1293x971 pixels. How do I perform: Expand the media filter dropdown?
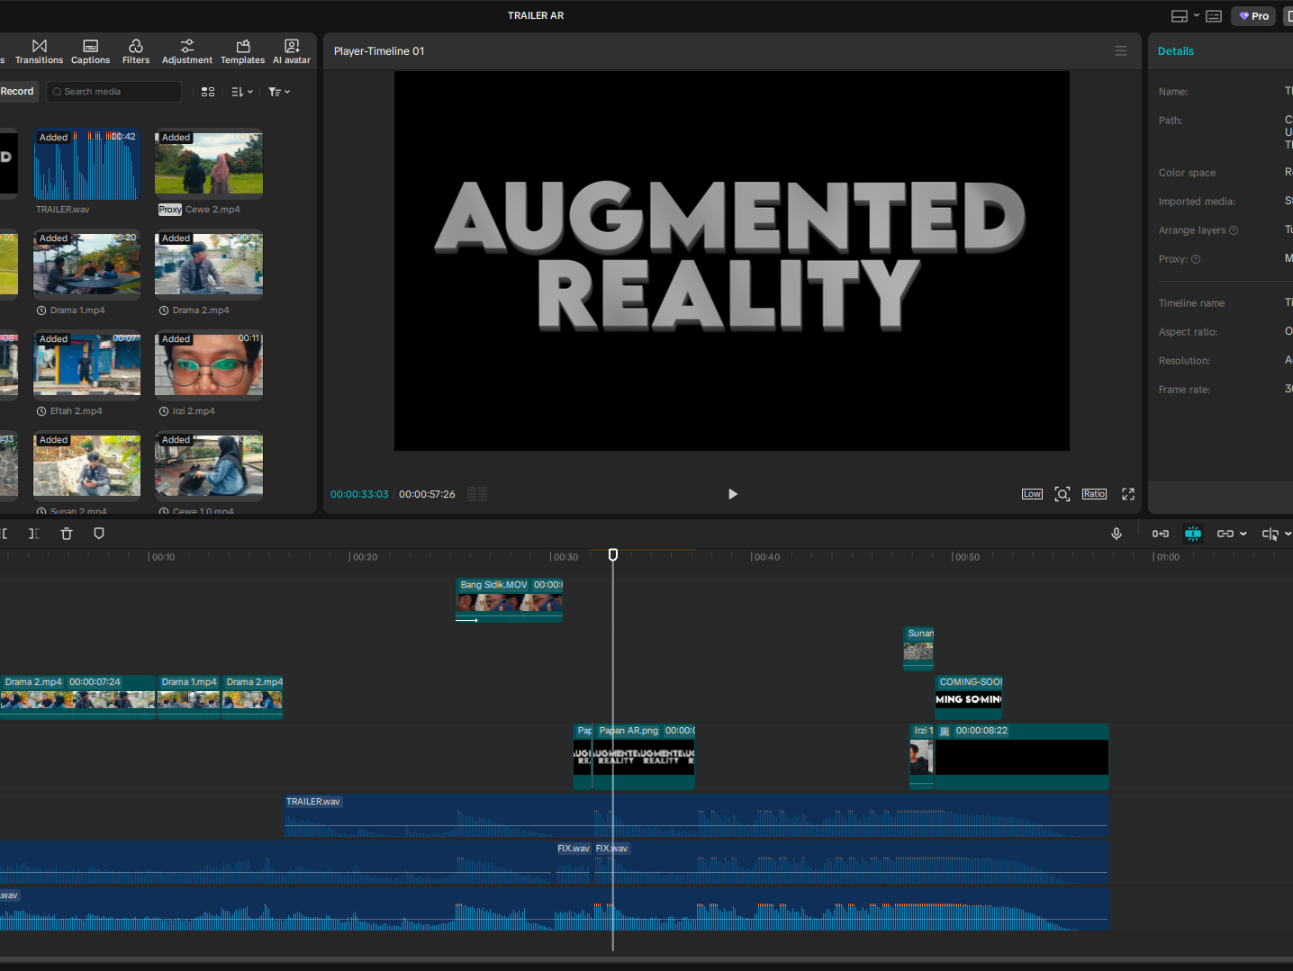(279, 92)
